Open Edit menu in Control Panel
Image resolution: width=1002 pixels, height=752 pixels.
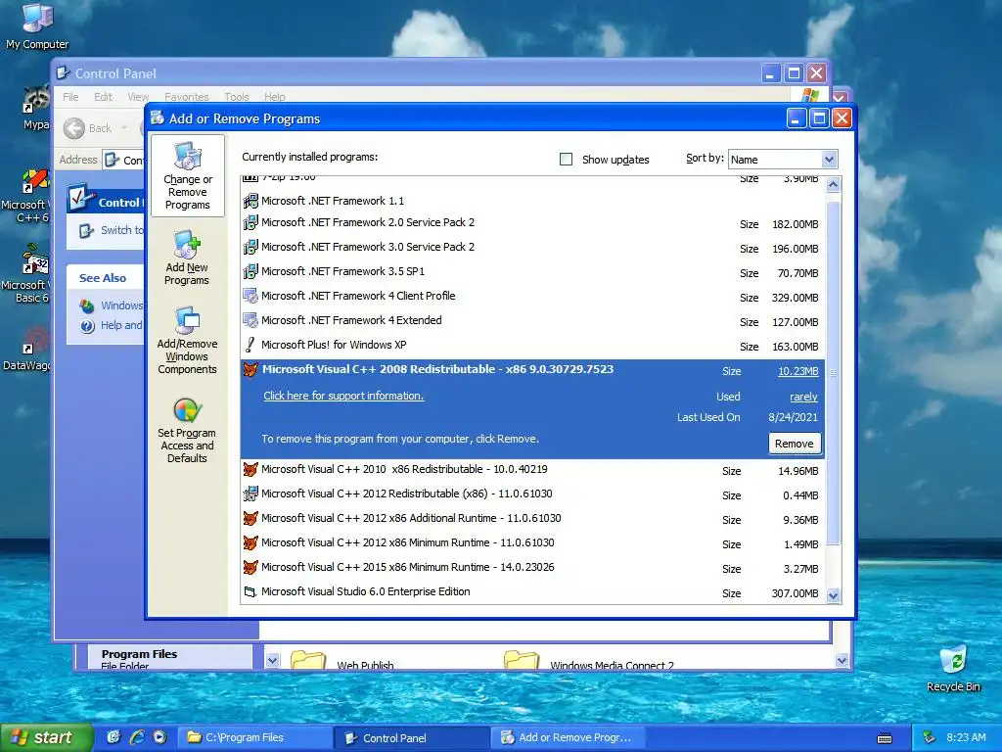point(103,97)
